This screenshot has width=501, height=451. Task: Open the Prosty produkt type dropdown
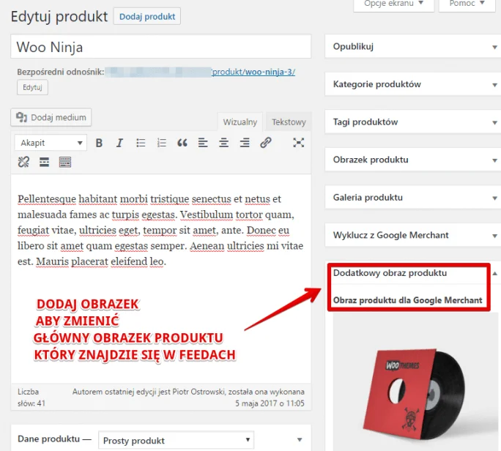(x=176, y=440)
